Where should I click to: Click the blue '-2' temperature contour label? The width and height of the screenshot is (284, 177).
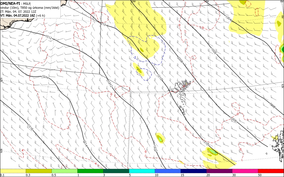pyautogui.click(x=135, y=57)
